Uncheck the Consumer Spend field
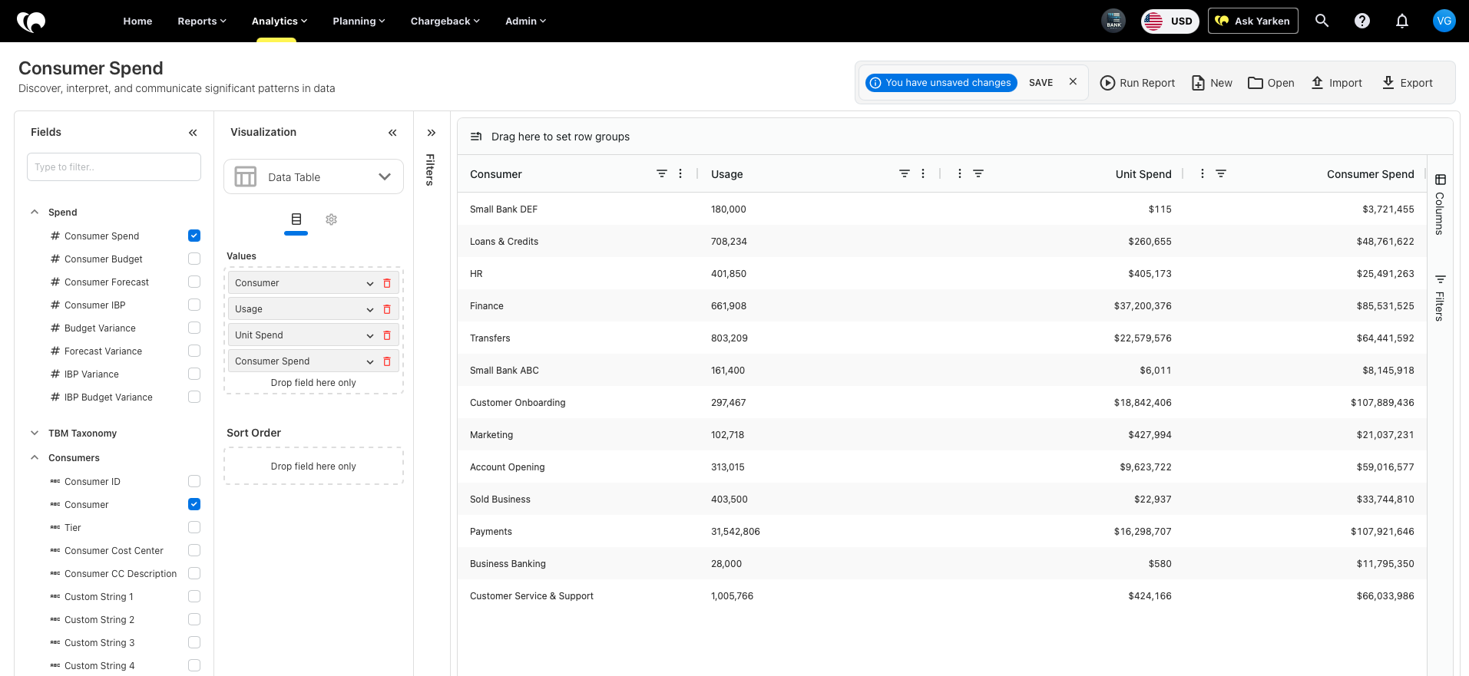1469x676 pixels. 194,236
